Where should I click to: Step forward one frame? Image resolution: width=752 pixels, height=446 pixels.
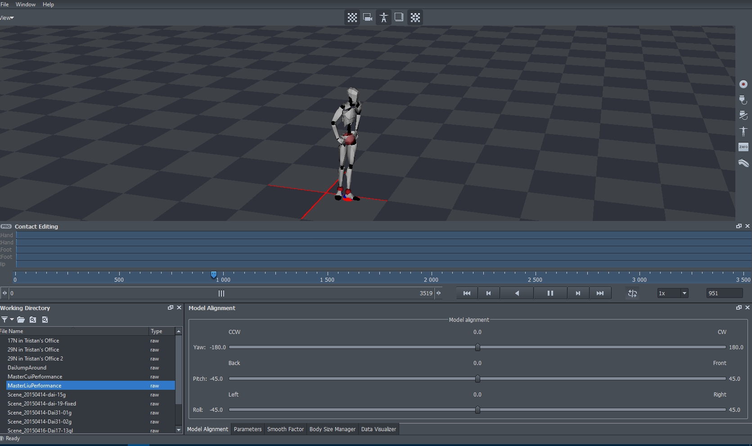pos(578,293)
